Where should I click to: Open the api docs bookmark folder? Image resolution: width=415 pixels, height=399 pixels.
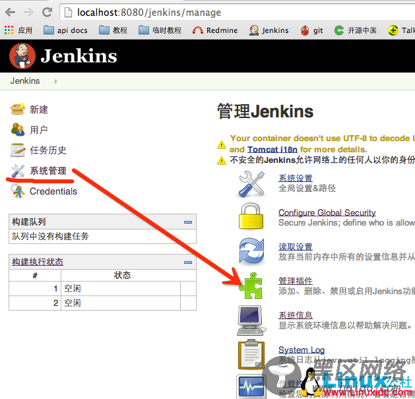tap(65, 30)
